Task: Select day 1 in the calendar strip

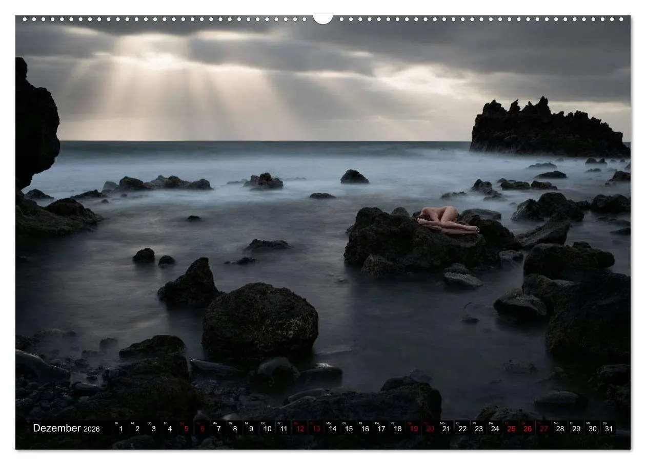Action: (x=121, y=428)
